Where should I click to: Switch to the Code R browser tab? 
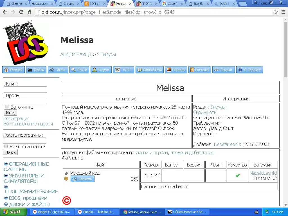click(173, 4)
